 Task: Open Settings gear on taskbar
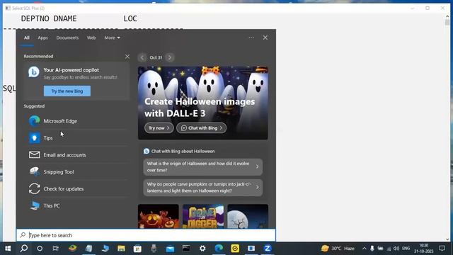[202, 249]
